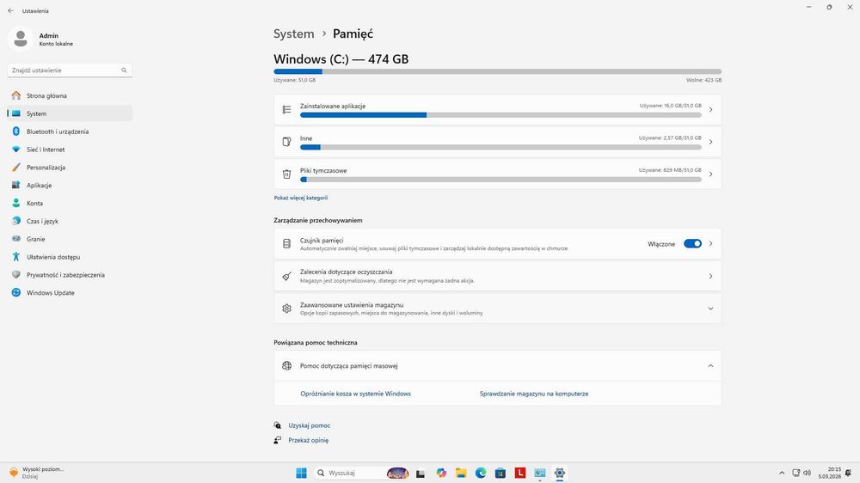Open Zainstalowane aplikacje via its chevron
The image size is (860, 483).
coord(710,110)
